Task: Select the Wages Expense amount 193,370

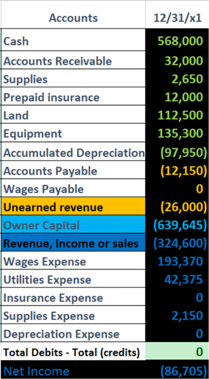Action: [x=177, y=262]
